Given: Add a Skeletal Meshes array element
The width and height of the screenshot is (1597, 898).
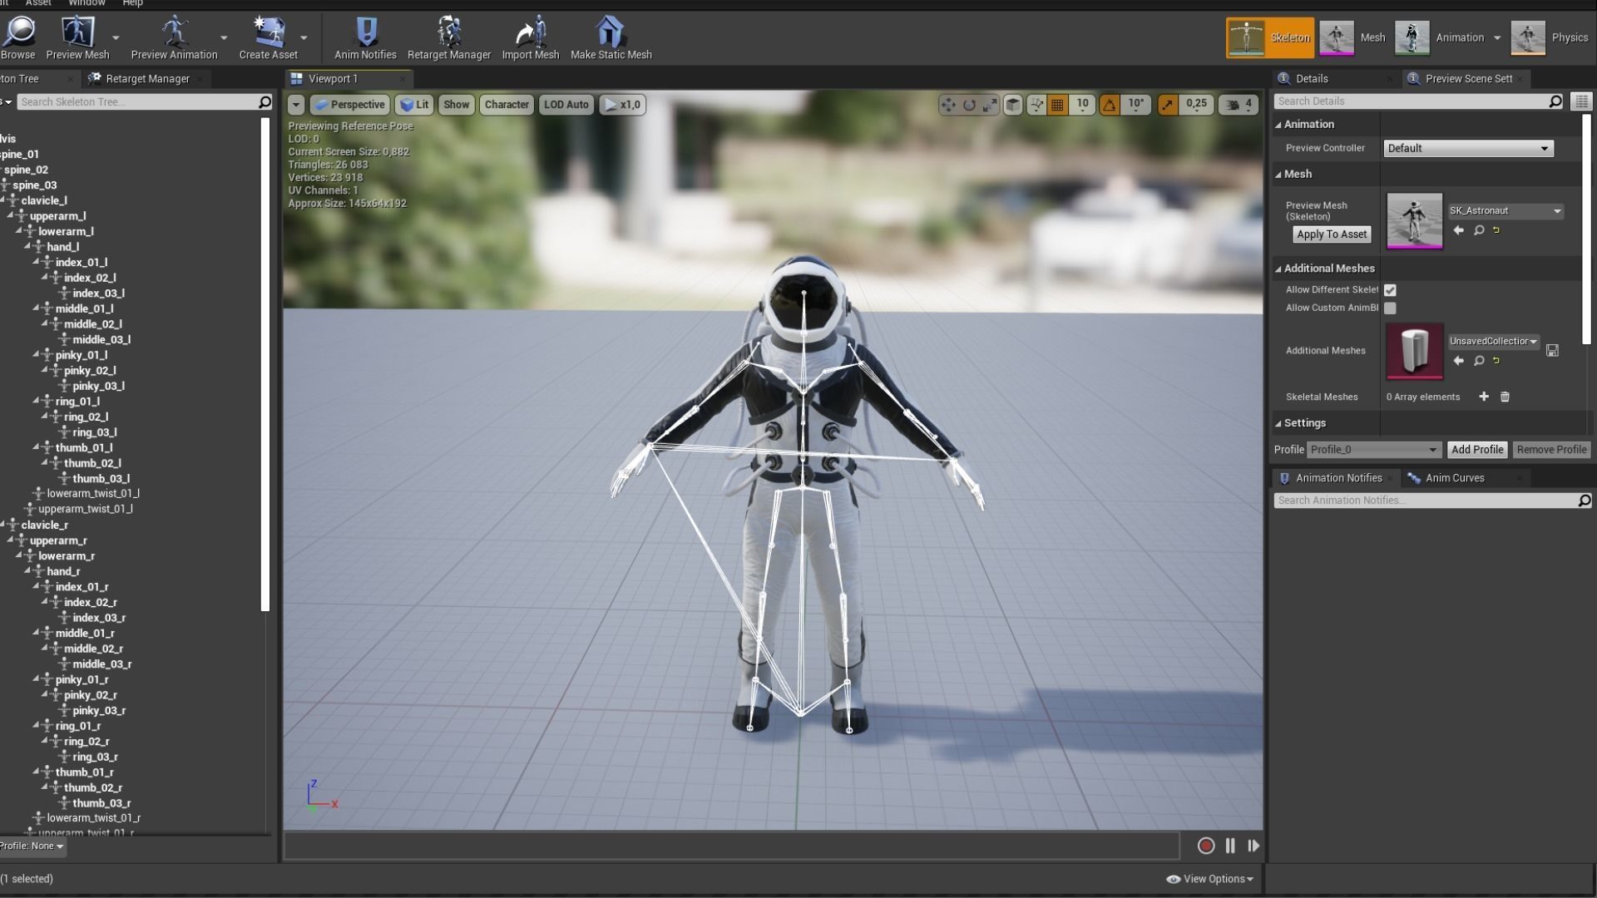Looking at the screenshot, I should coord(1484,397).
